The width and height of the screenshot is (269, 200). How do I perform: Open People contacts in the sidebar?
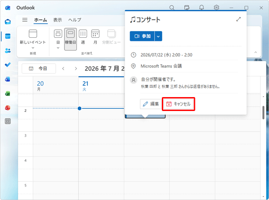(8, 50)
